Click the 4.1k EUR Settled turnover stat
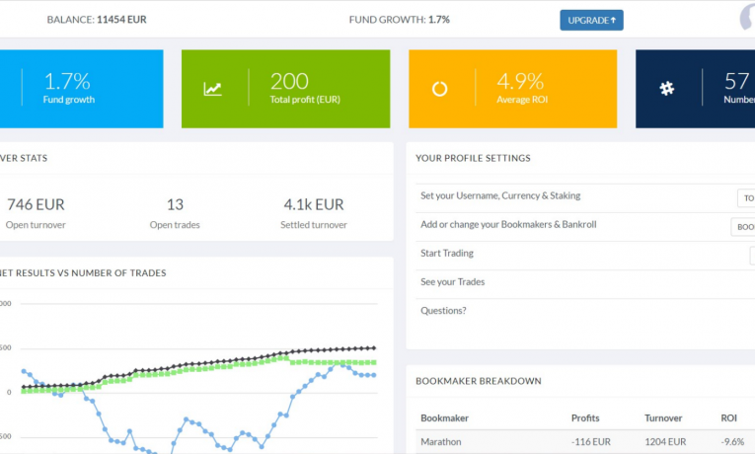755x454 pixels. point(312,205)
